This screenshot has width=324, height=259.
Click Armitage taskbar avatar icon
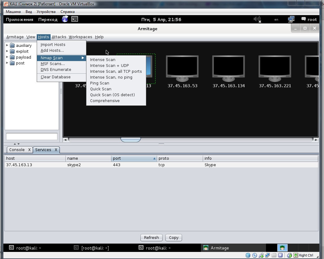tap(206, 248)
